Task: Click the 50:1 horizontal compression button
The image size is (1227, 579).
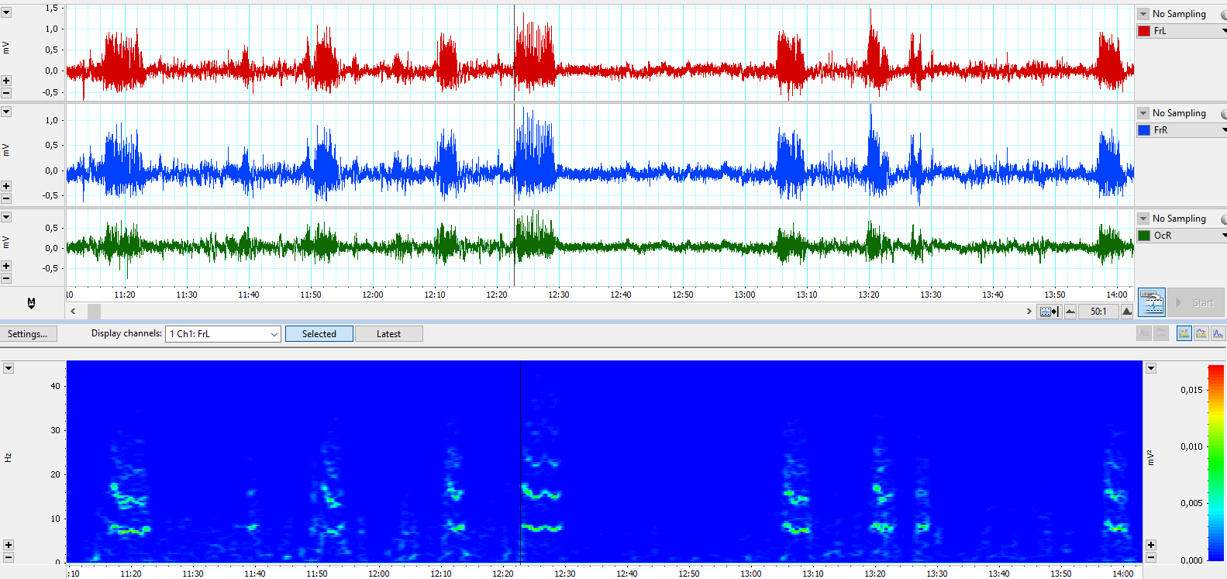Action: pos(1098,312)
